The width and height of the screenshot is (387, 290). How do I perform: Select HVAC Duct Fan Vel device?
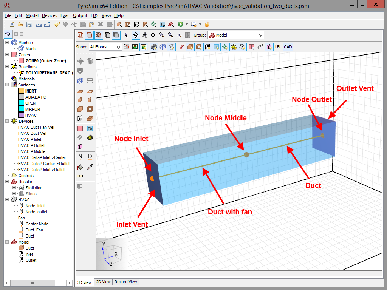click(36, 127)
